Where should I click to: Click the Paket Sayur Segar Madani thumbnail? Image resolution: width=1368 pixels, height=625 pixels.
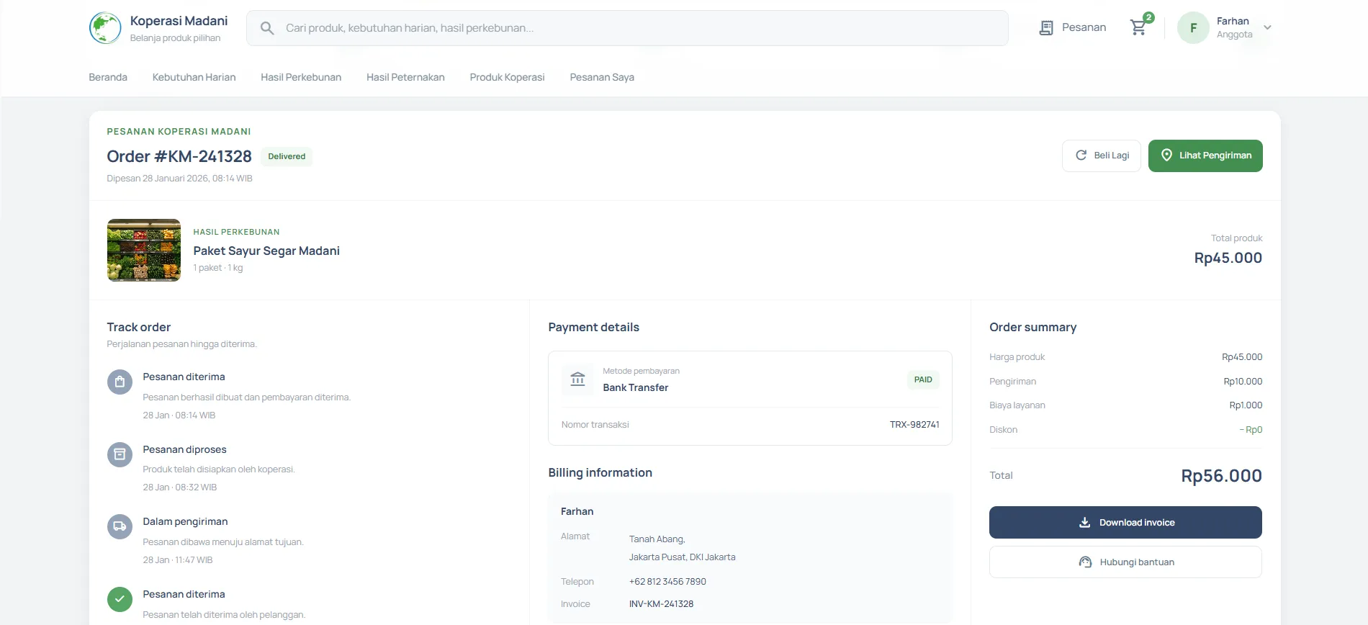click(x=144, y=250)
